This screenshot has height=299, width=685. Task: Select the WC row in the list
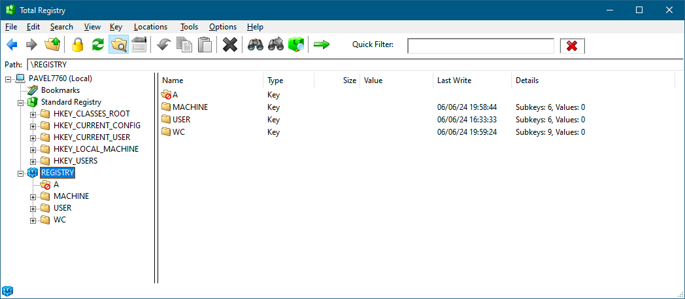pyautogui.click(x=417, y=132)
